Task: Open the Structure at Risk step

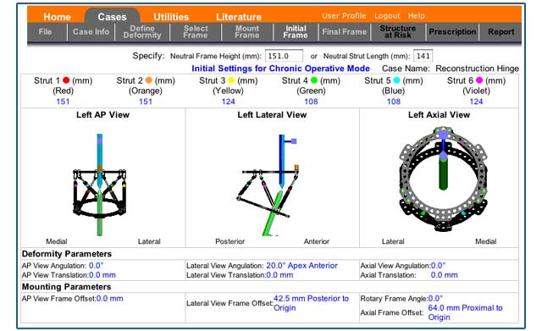Action: click(x=398, y=32)
